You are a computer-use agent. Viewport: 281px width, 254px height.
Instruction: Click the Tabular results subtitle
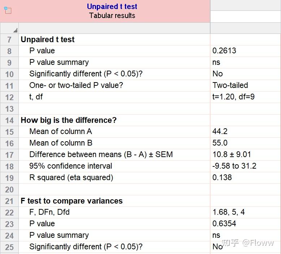(112, 15)
